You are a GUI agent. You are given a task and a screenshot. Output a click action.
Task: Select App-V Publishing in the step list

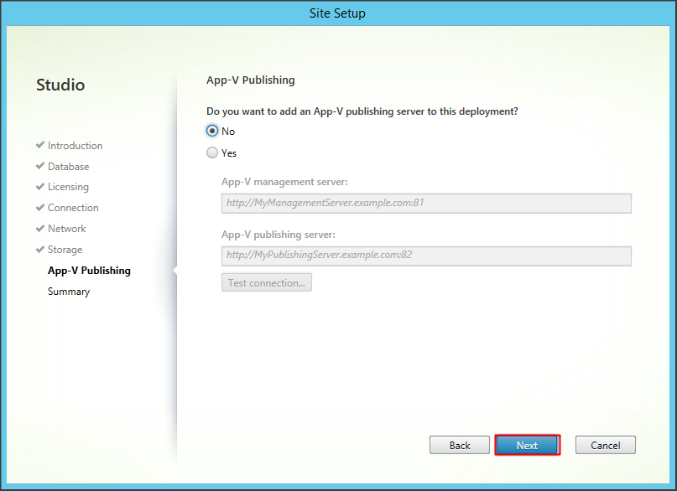click(89, 271)
